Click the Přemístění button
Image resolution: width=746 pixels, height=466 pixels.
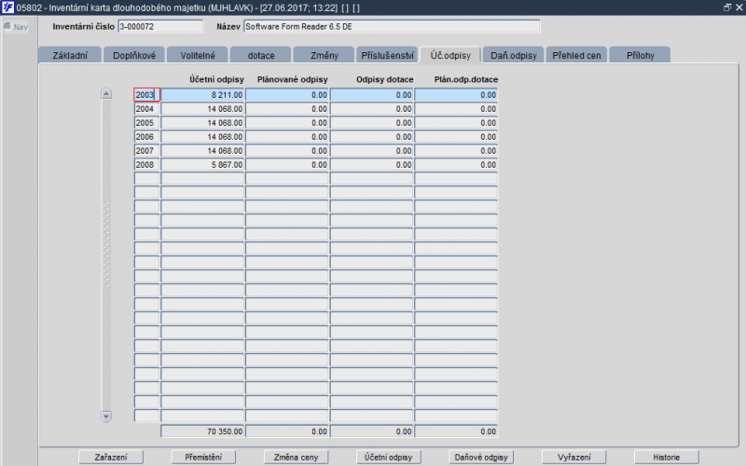[x=203, y=457]
